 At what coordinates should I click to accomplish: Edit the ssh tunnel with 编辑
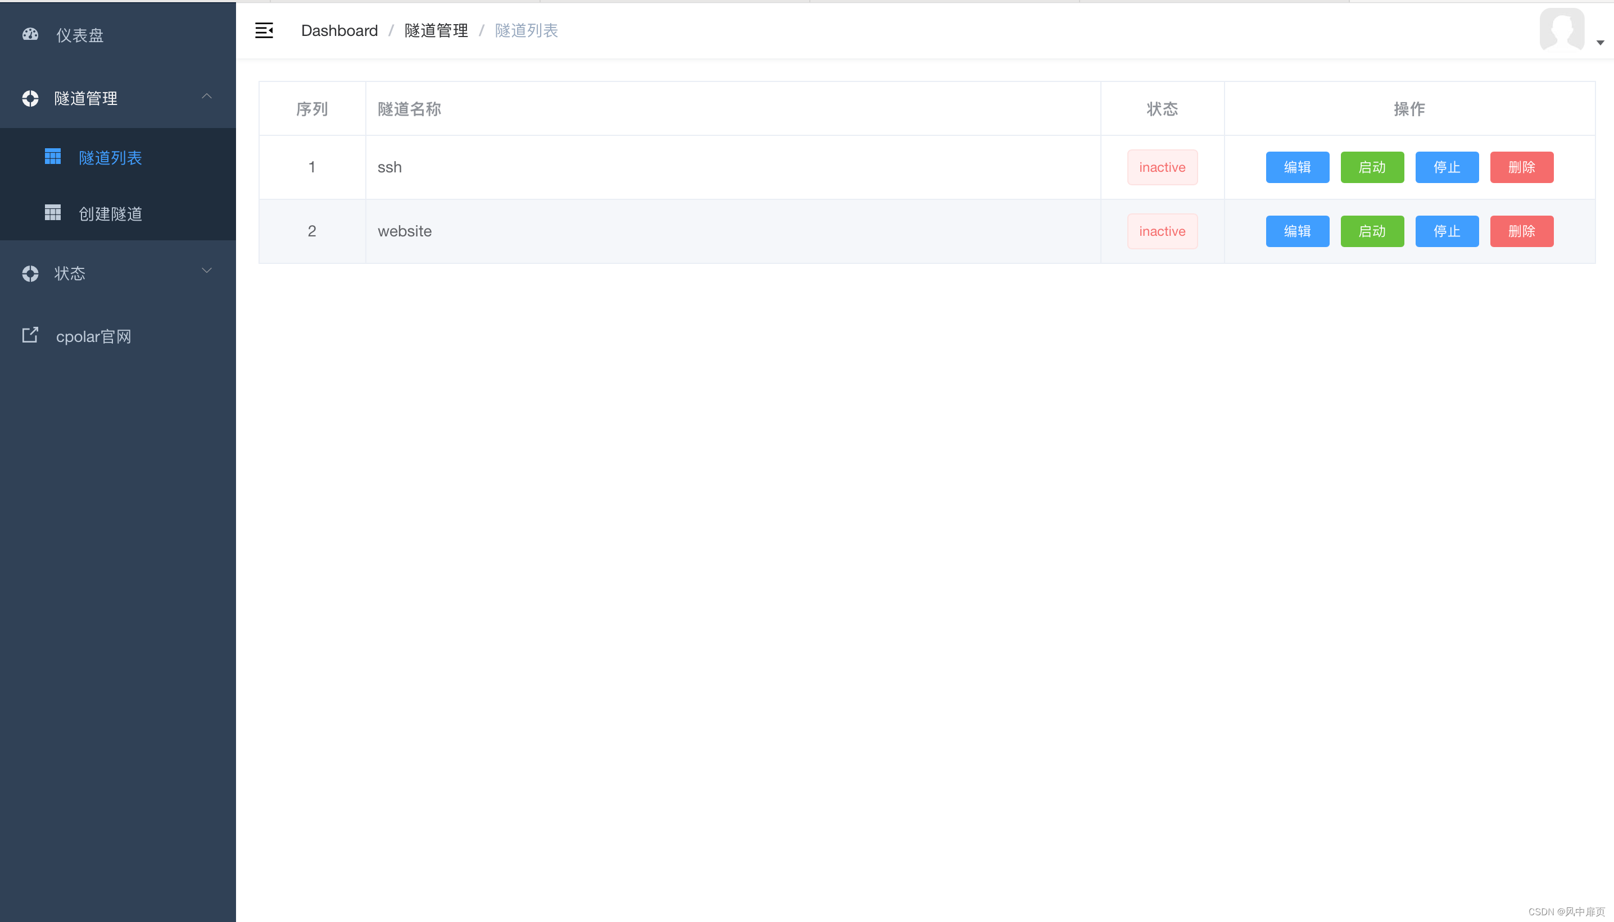(x=1296, y=167)
